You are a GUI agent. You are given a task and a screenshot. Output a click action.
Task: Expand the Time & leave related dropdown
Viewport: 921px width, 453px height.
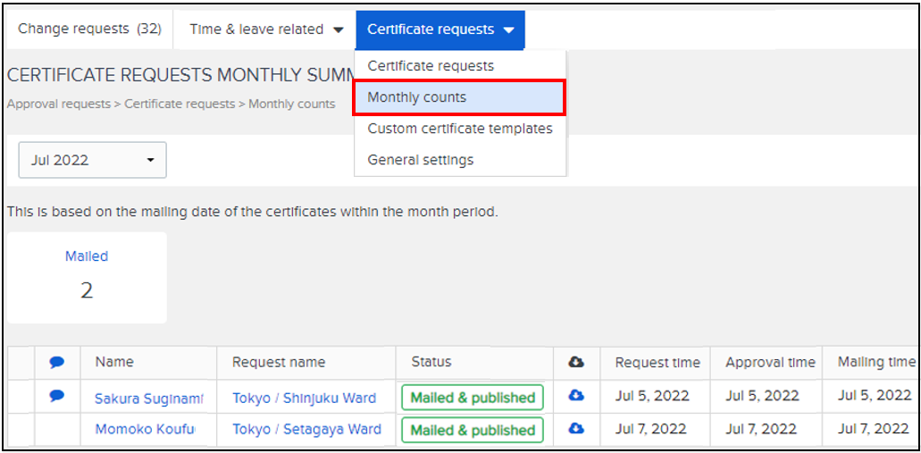(266, 29)
